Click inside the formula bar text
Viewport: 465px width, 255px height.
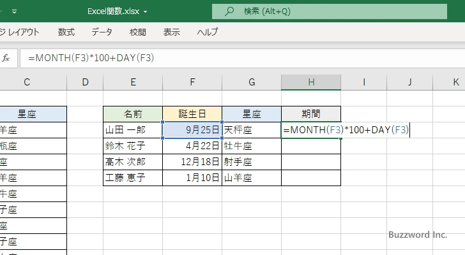pos(91,58)
